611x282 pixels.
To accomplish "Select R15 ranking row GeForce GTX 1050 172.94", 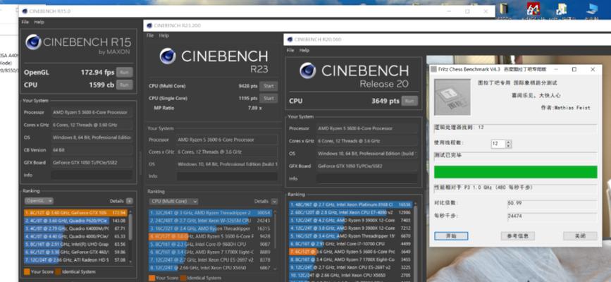I will 75,213.
